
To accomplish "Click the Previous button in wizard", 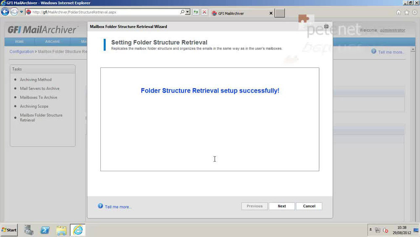I will pos(255,206).
